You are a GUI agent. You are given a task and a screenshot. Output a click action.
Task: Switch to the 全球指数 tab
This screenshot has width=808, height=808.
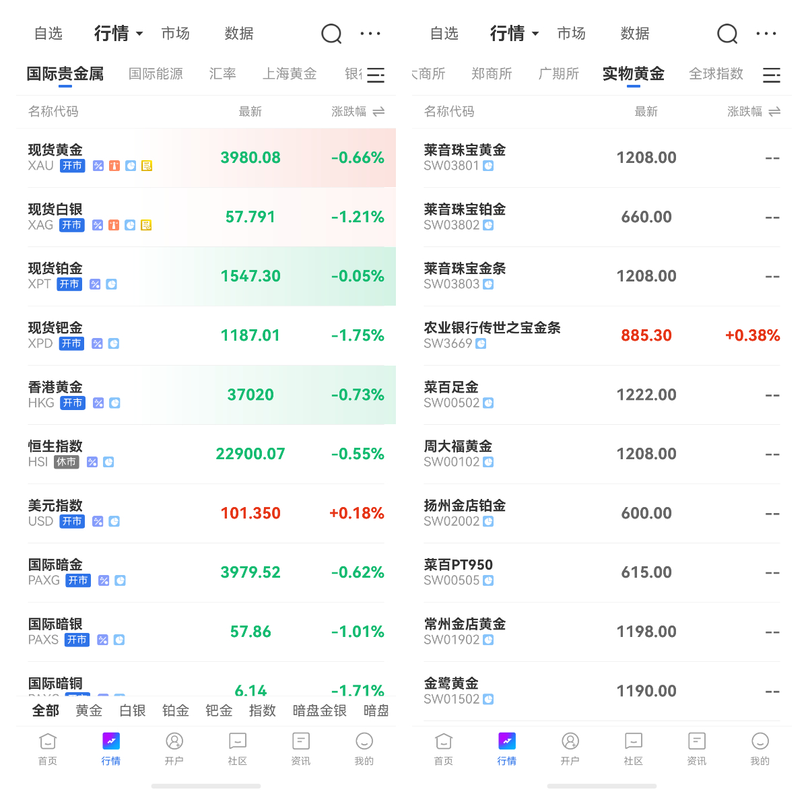pos(716,73)
